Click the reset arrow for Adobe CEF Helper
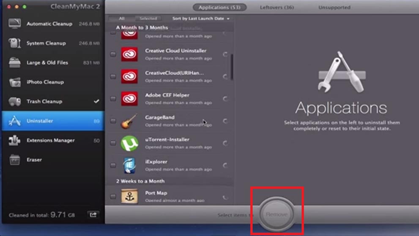This screenshot has height=236, width=419. pos(225,99)
